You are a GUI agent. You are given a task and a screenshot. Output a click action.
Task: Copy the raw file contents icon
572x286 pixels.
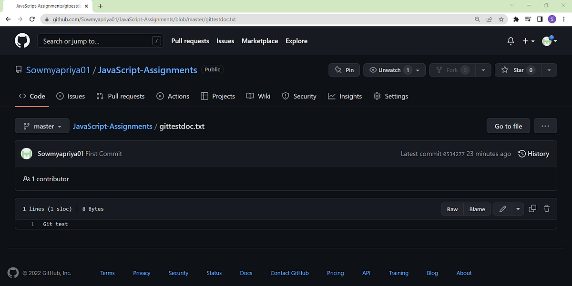pyautogui.click(x=532, y=208)
